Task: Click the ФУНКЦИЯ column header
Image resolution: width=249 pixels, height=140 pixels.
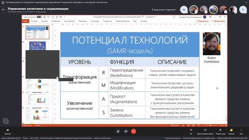Action: point(122,62)
